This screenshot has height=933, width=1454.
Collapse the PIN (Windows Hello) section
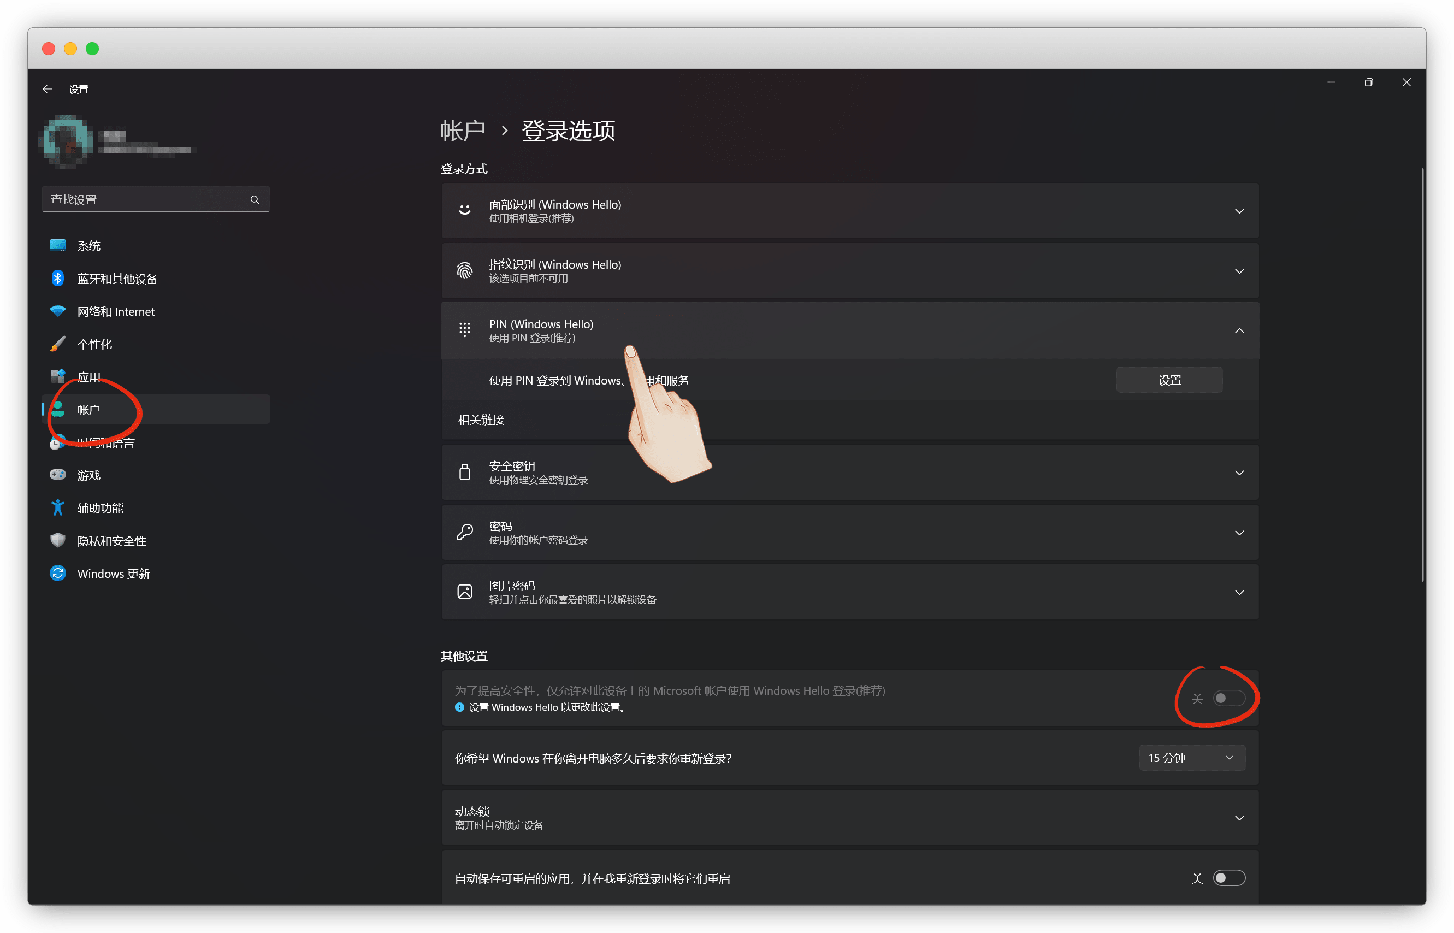coord(1239,331)
